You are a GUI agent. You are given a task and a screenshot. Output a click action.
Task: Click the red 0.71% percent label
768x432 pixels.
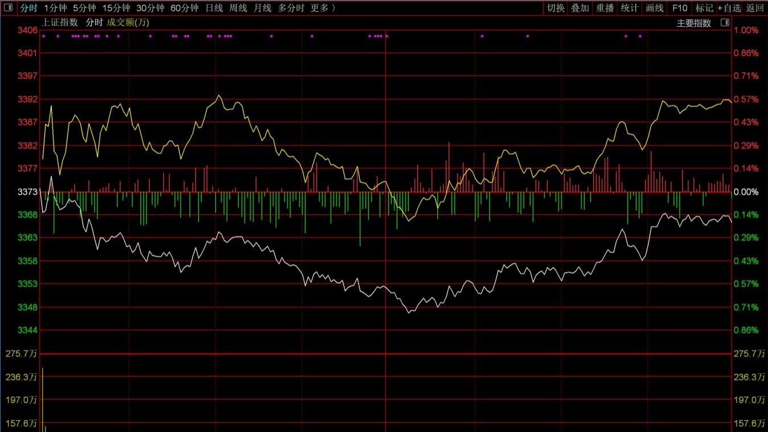point(747,76)
